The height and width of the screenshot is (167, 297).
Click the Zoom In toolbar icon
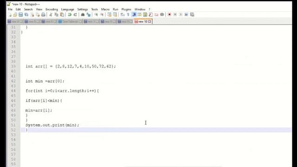pos(96,14)
